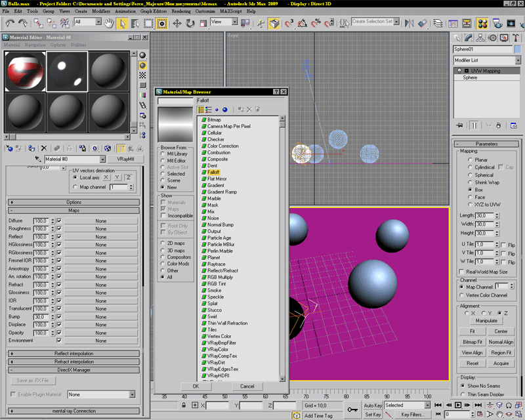Toggle the 3D Snaps icon

(x=289, y=24)
